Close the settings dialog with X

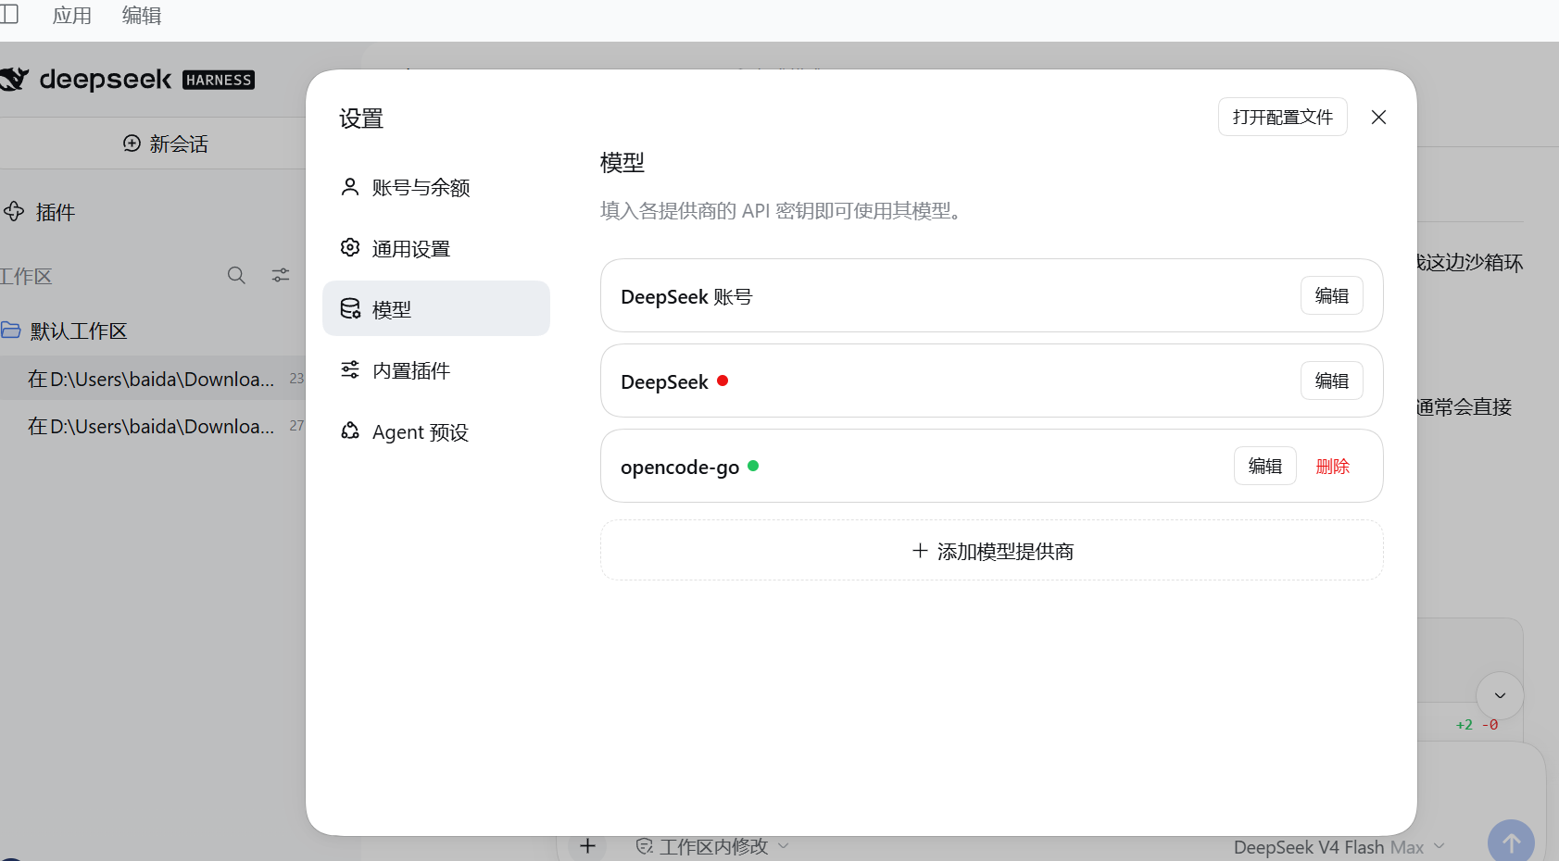tap(1378, 118)
